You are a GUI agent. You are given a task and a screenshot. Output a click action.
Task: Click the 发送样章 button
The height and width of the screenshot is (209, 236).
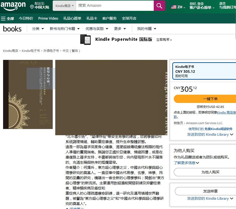click(x=205, y=191)
